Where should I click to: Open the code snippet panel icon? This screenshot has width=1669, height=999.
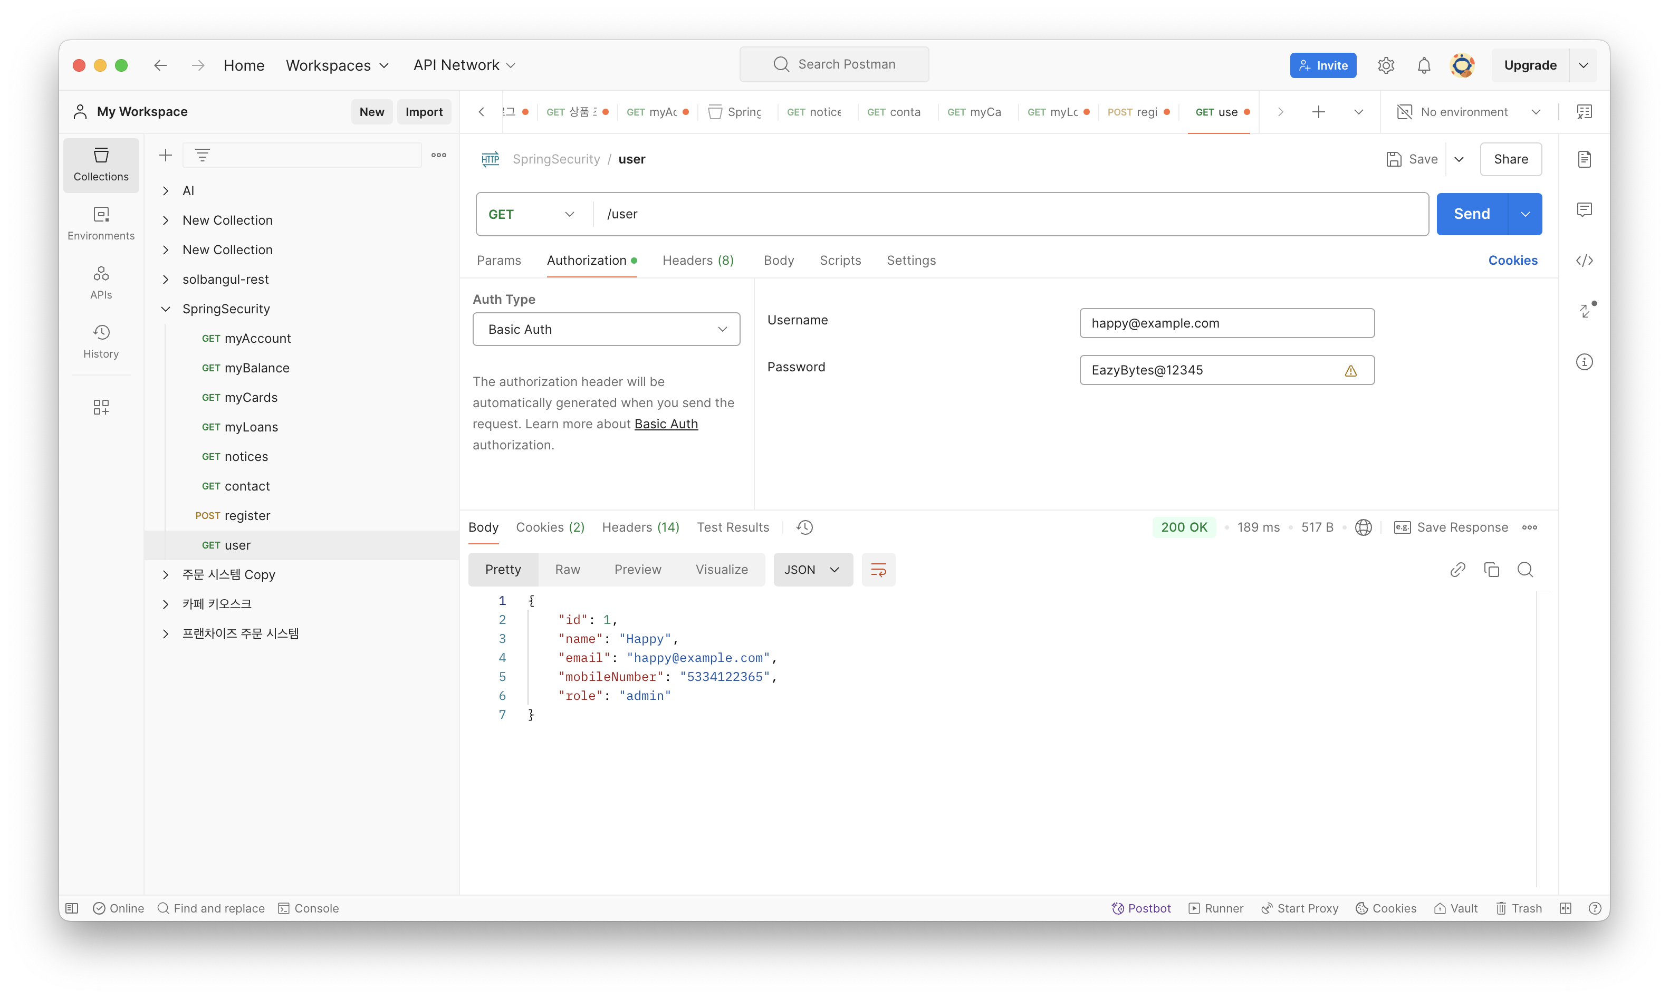point(1584,261)
